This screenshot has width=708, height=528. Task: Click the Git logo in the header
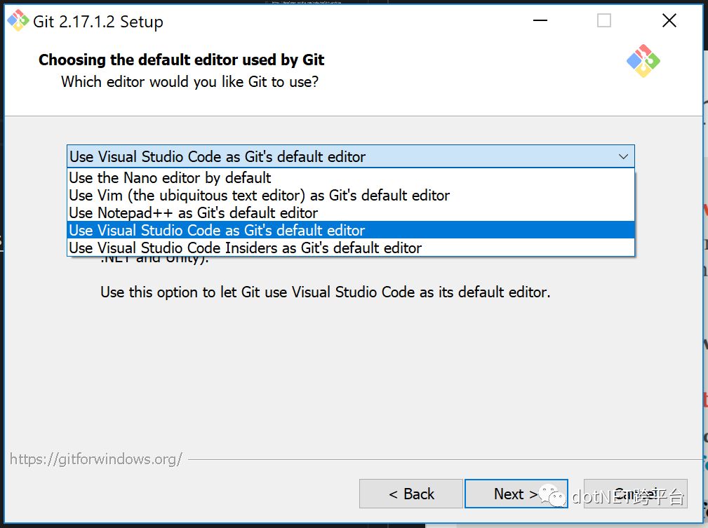643,61
